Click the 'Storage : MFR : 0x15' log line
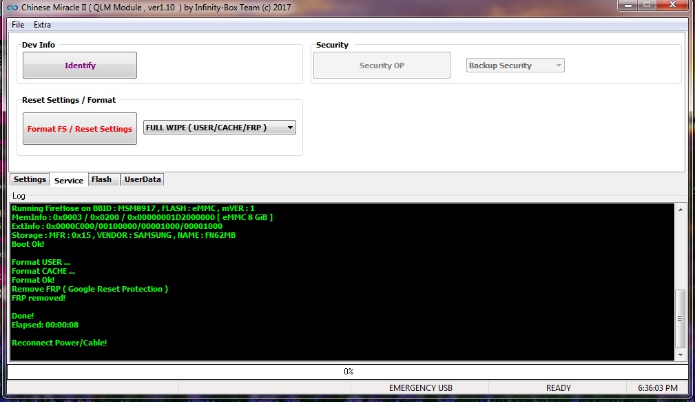Screen dimensions: 695x402 (124, 235)
